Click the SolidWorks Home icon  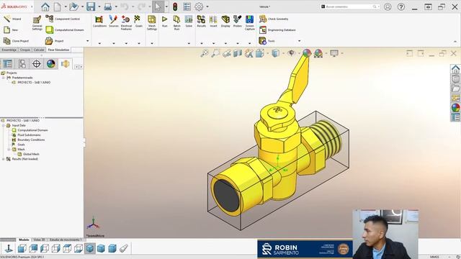[x=45, y=6]
